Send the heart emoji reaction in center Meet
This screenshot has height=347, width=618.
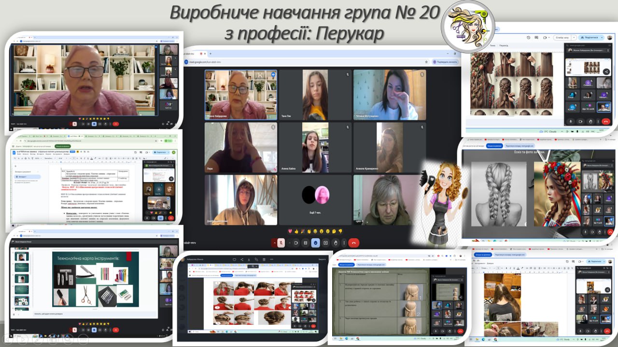(290, 231)
